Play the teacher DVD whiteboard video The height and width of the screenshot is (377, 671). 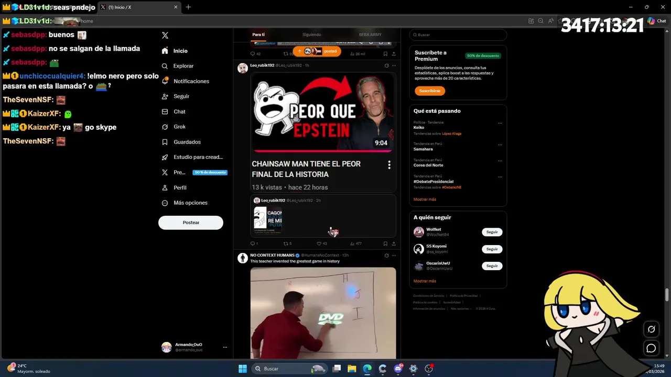(x=323, y=313)
